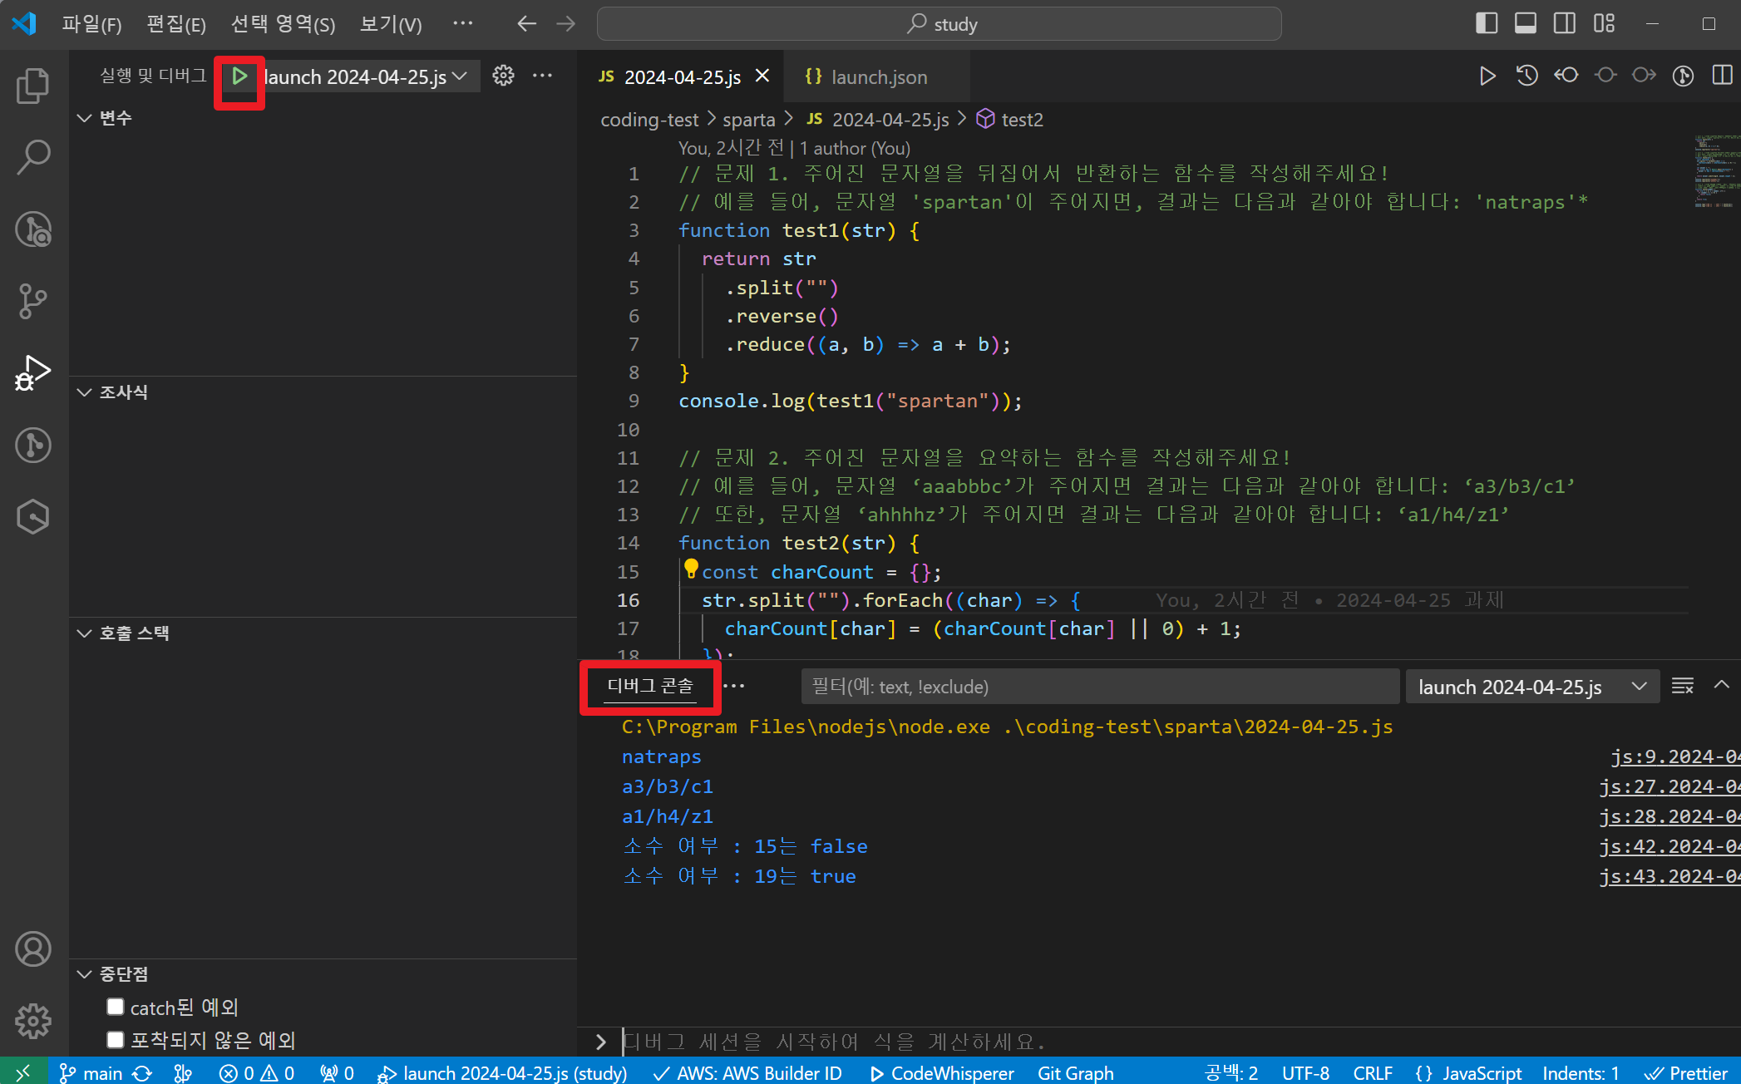Open the file history clock icon in editor toolbar
Screen dimensions: 1741x1084
pos(1526,76)
